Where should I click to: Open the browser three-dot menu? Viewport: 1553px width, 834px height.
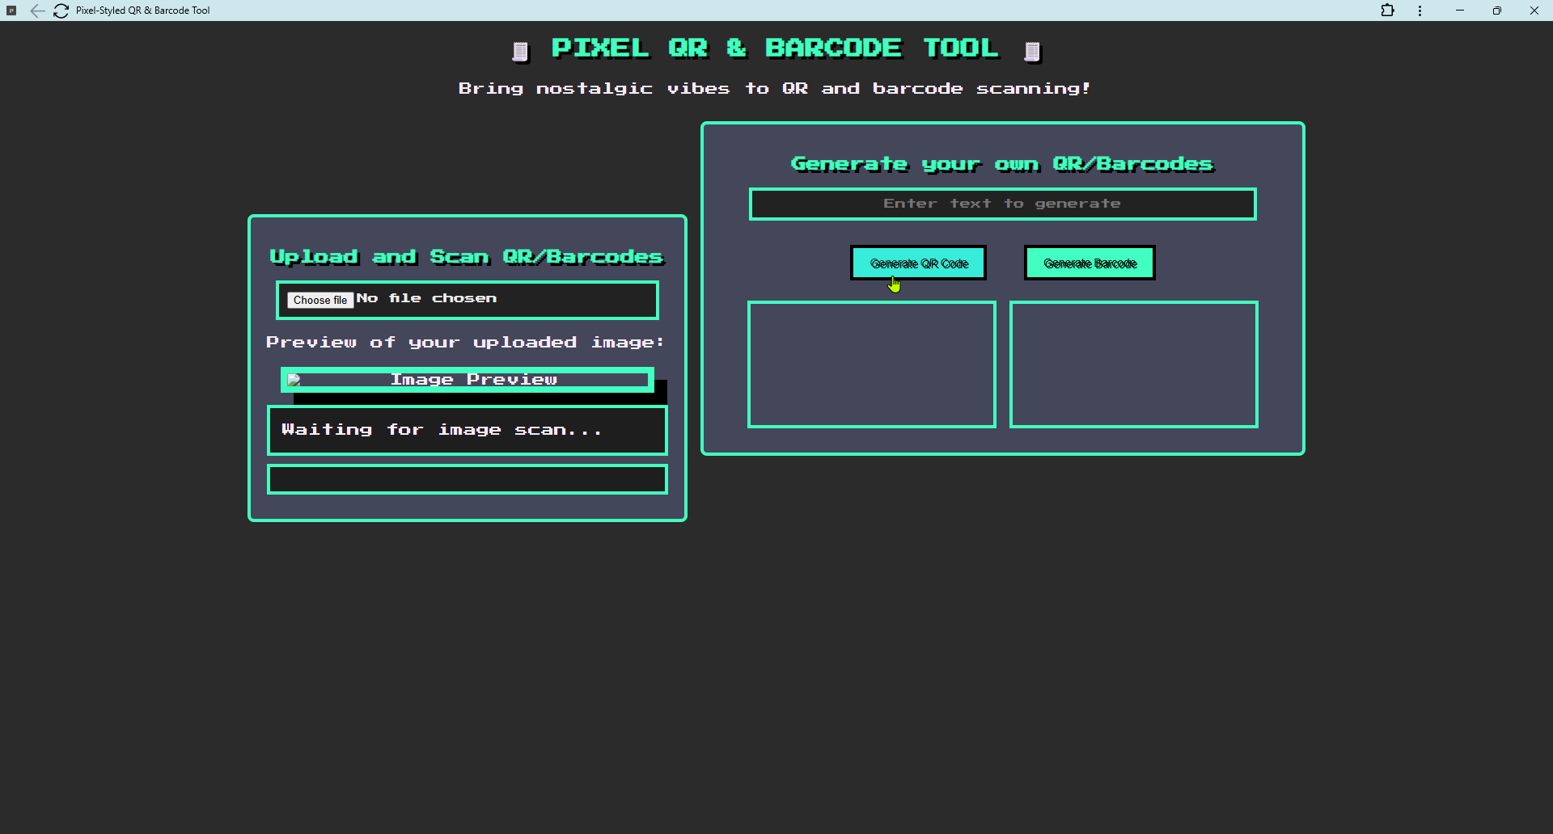[1420, 11]
